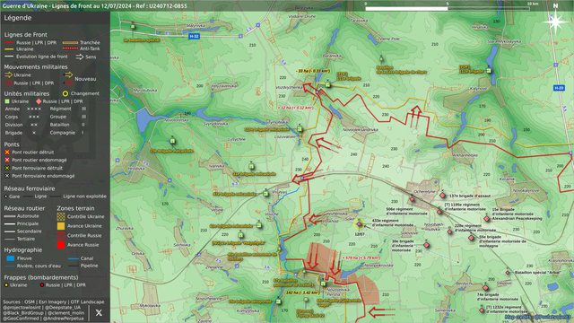
Task: Click the Pont routier détruit legend icon
Action: coord(7,152)
